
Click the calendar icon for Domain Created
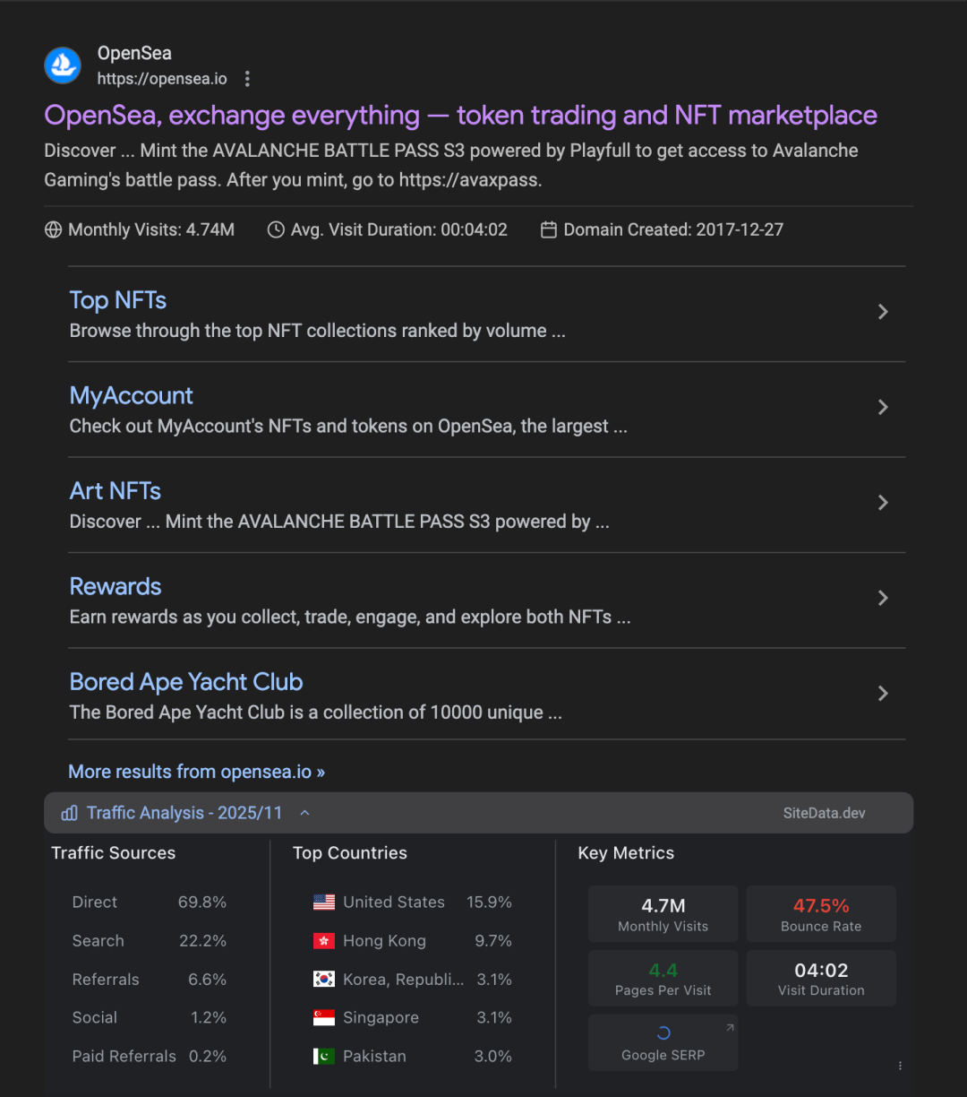549,229
